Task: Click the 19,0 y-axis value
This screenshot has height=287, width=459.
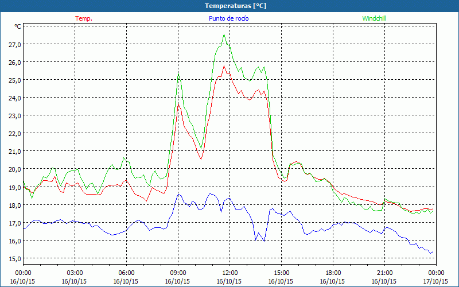Action: [15, 188]
